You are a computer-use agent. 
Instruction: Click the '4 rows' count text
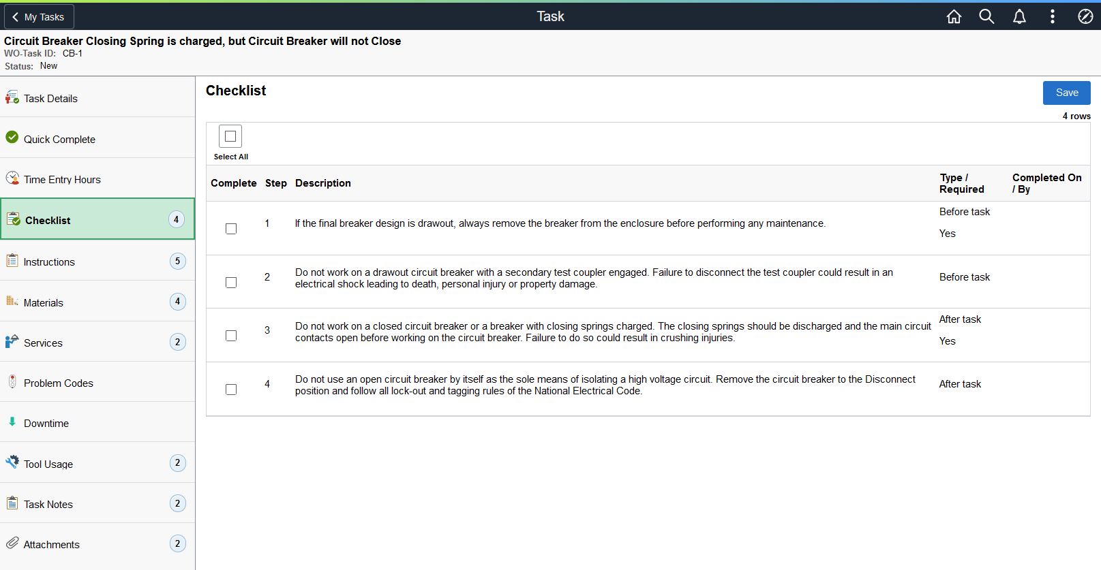pyautogui.click(x=1076, y=116)
